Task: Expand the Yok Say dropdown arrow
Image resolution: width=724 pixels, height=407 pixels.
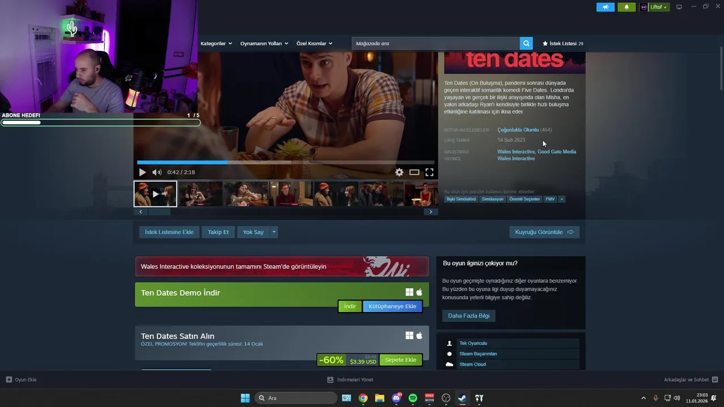Action: 274,232
